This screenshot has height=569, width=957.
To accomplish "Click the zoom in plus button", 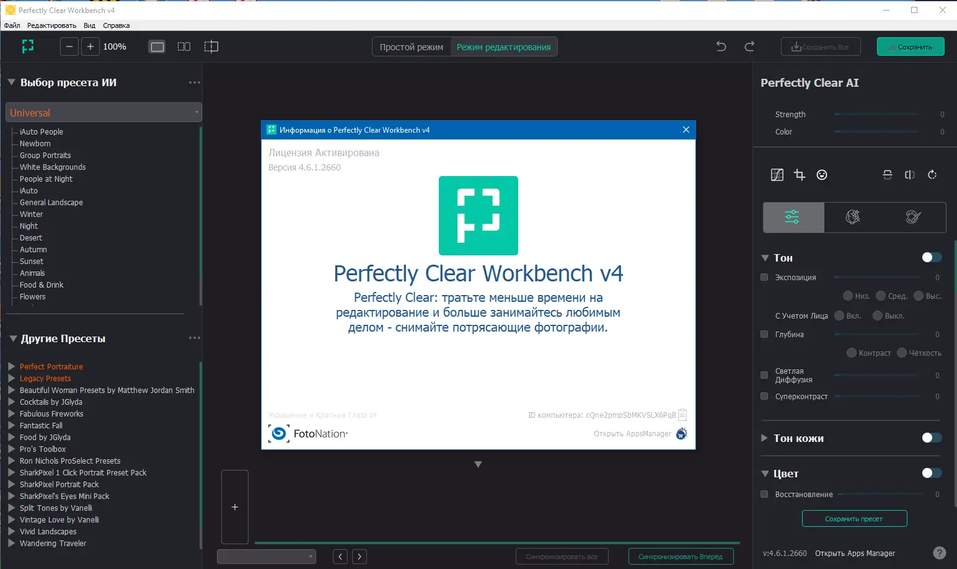I will (x=90, y=46).
